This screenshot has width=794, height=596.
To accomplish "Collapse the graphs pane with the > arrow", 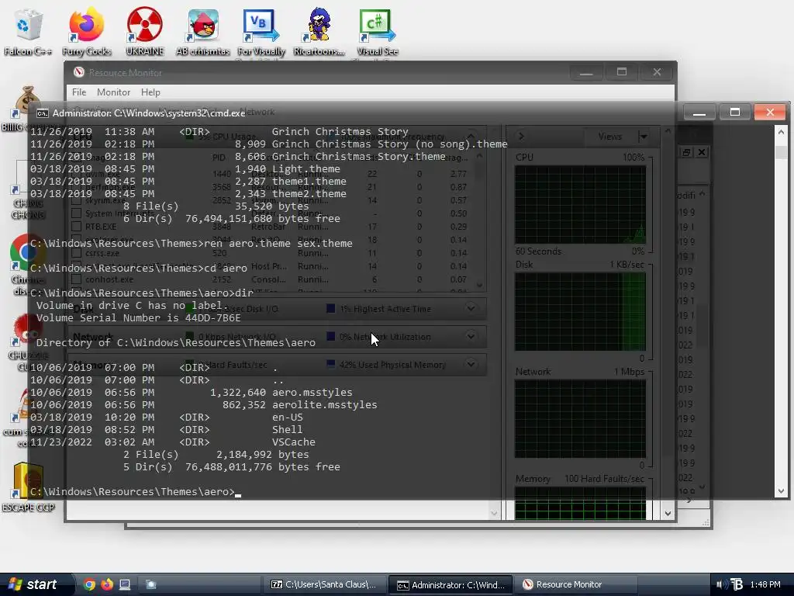I will coord(521,136).
